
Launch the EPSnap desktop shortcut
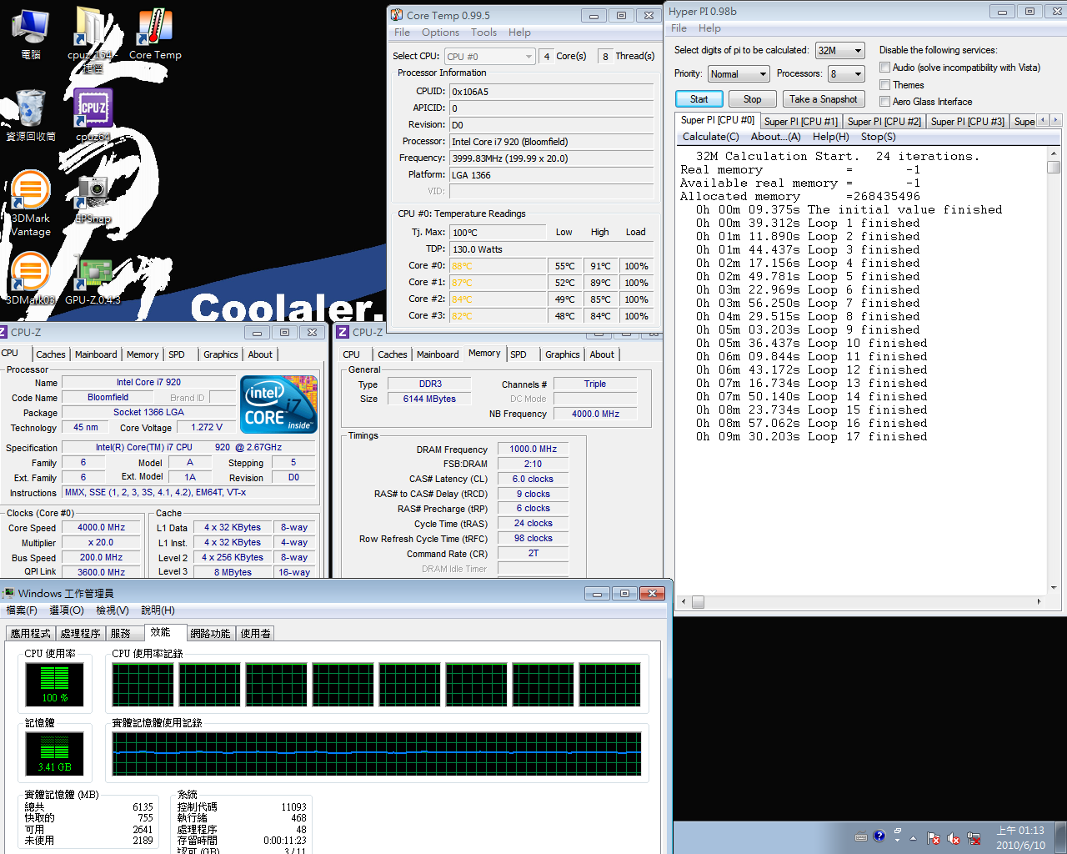pyautogui.click(x=93, y=200)
